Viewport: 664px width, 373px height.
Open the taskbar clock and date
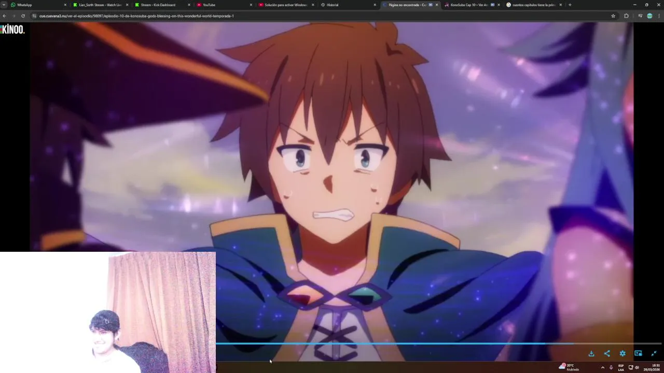click(653, 367)
